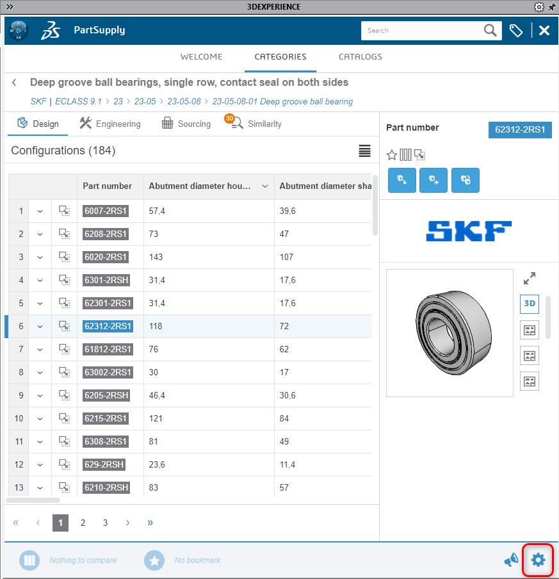Switch to the CATEGORIES tab

280,57
